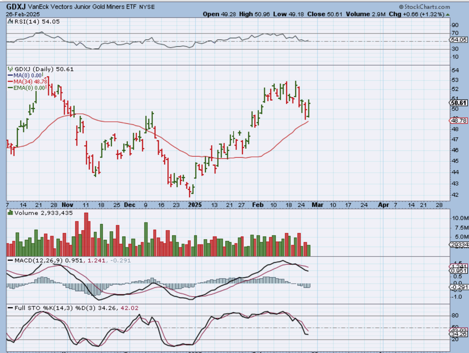Viewport: 469px width, 353px height.
Task: Click the 54 price axis label
Action: (455, 71)
